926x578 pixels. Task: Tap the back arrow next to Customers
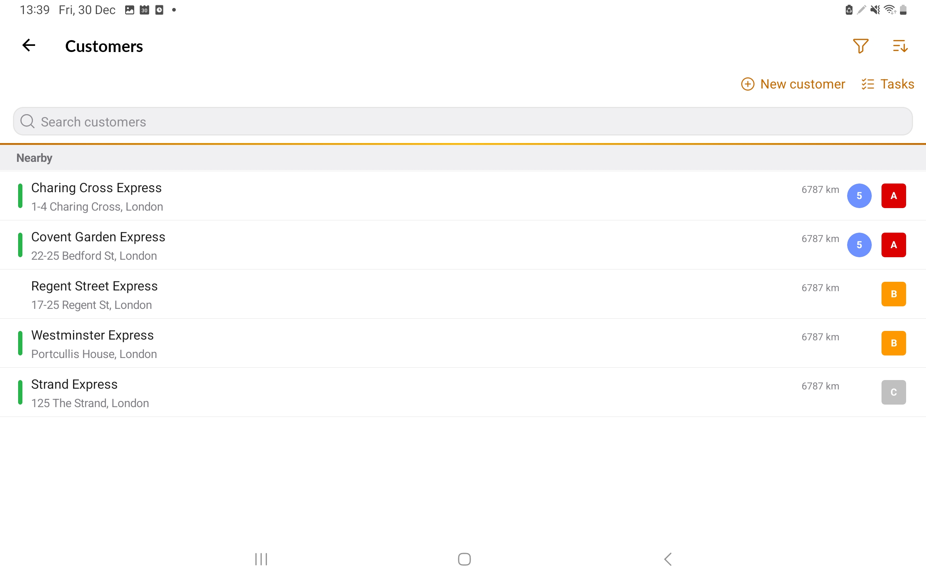coord(29,46)
